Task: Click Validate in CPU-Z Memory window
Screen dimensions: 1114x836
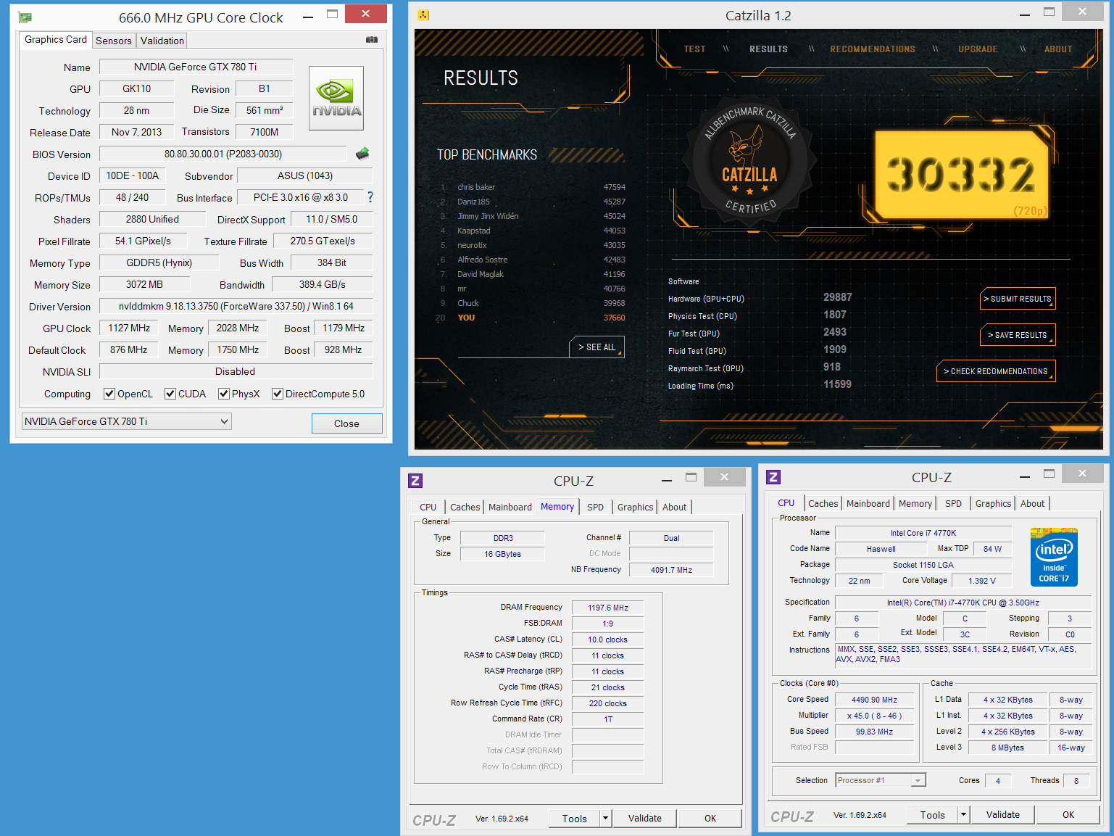Action: click(x=645, y=819)
